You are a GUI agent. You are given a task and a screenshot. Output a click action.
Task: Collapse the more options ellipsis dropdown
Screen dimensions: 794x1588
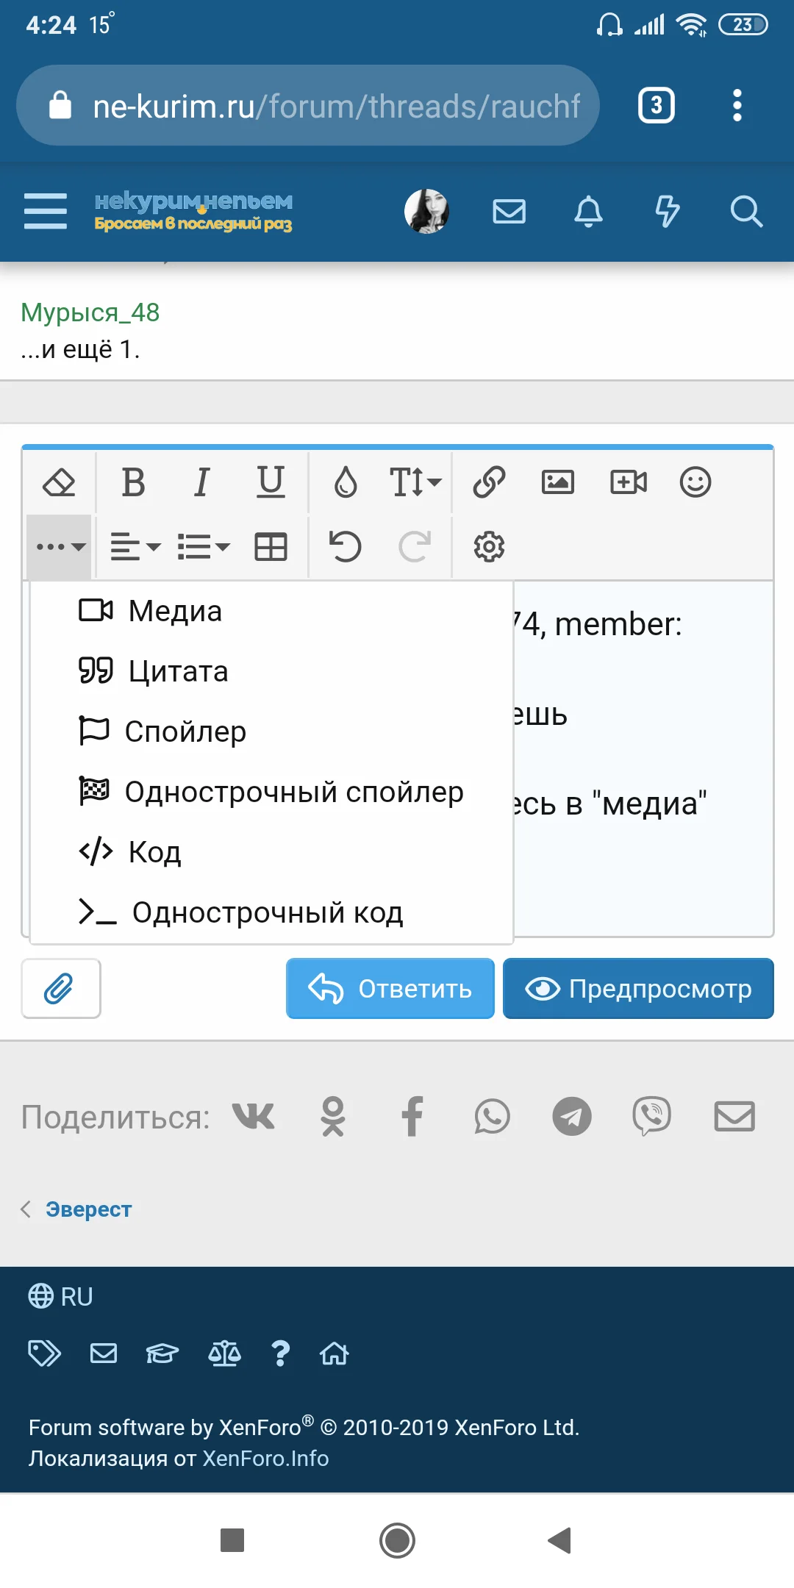coord(60,547)
